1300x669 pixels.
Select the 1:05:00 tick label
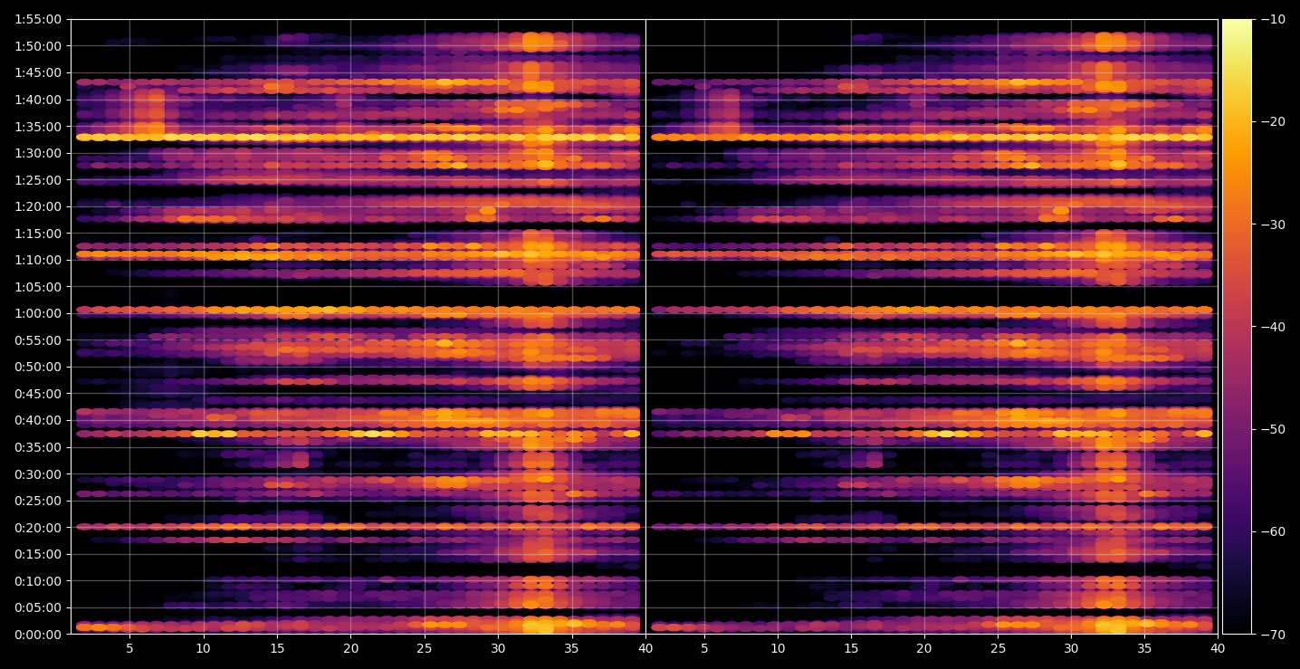(38, 287)
